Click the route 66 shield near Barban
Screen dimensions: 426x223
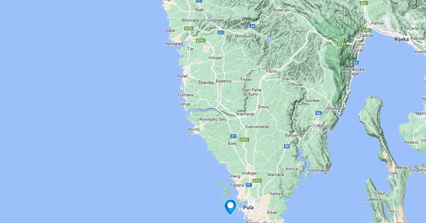pos(287,146)
